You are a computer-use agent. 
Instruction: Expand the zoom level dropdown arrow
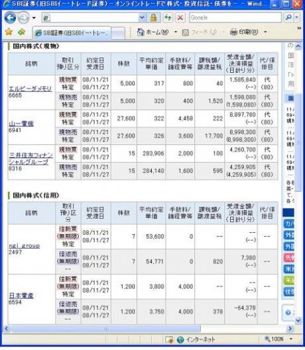[291, 339]
